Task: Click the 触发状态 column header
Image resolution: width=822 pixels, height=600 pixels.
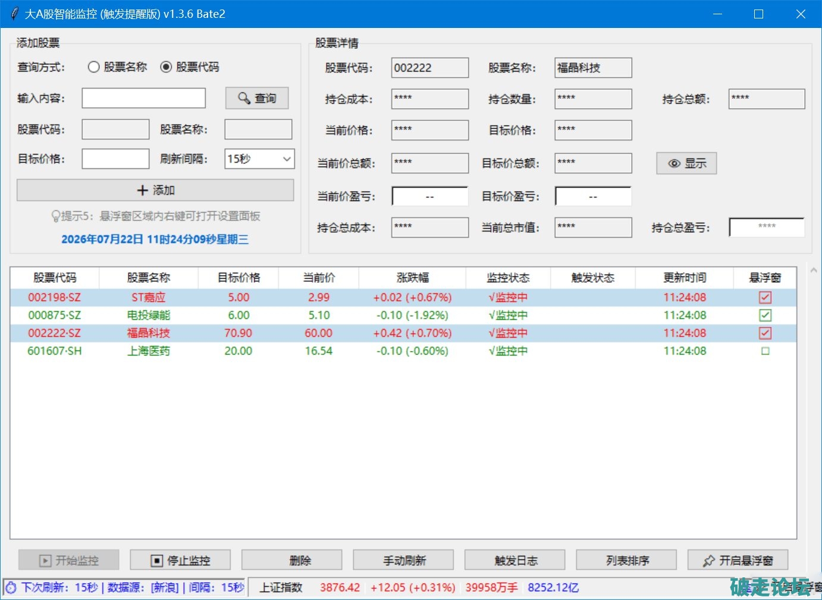Action: pos(592,278)
